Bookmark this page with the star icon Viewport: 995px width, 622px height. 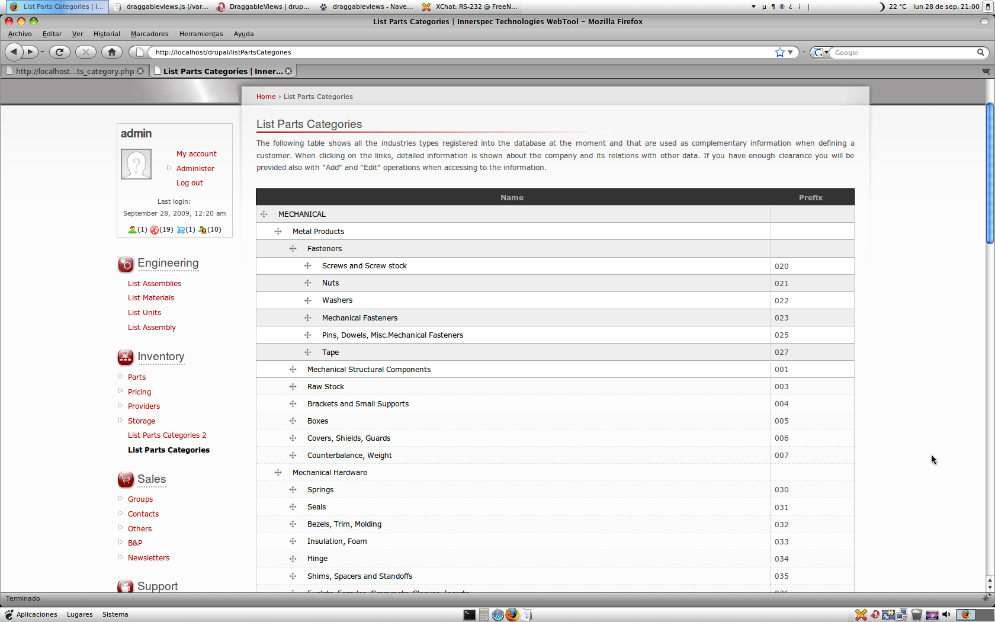click(779, 52)
